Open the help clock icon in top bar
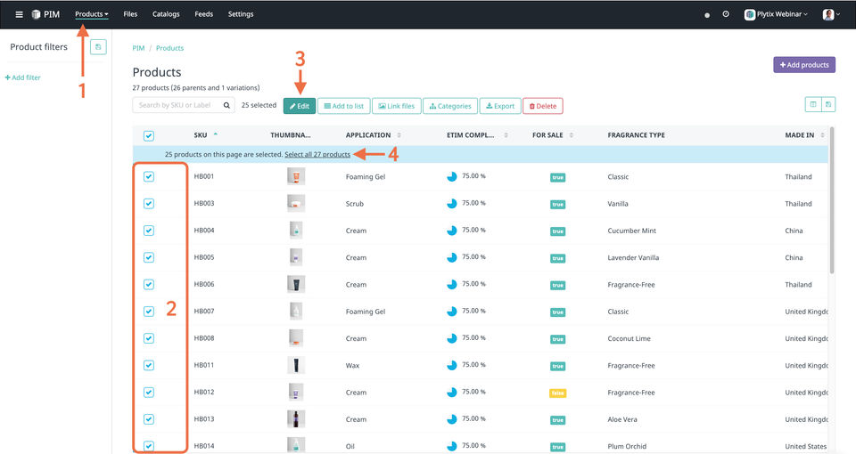 click(726, 14)
